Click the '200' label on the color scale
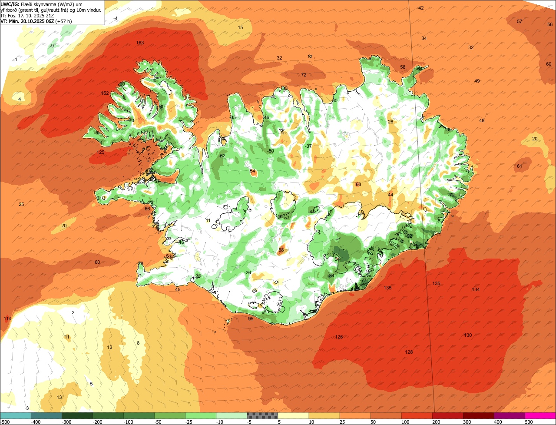 coord(437,422)
